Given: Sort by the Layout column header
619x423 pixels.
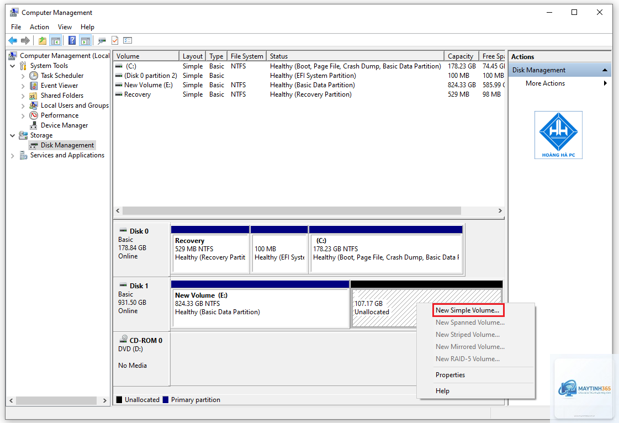Looking at the screenshot, I should point(193,56).
